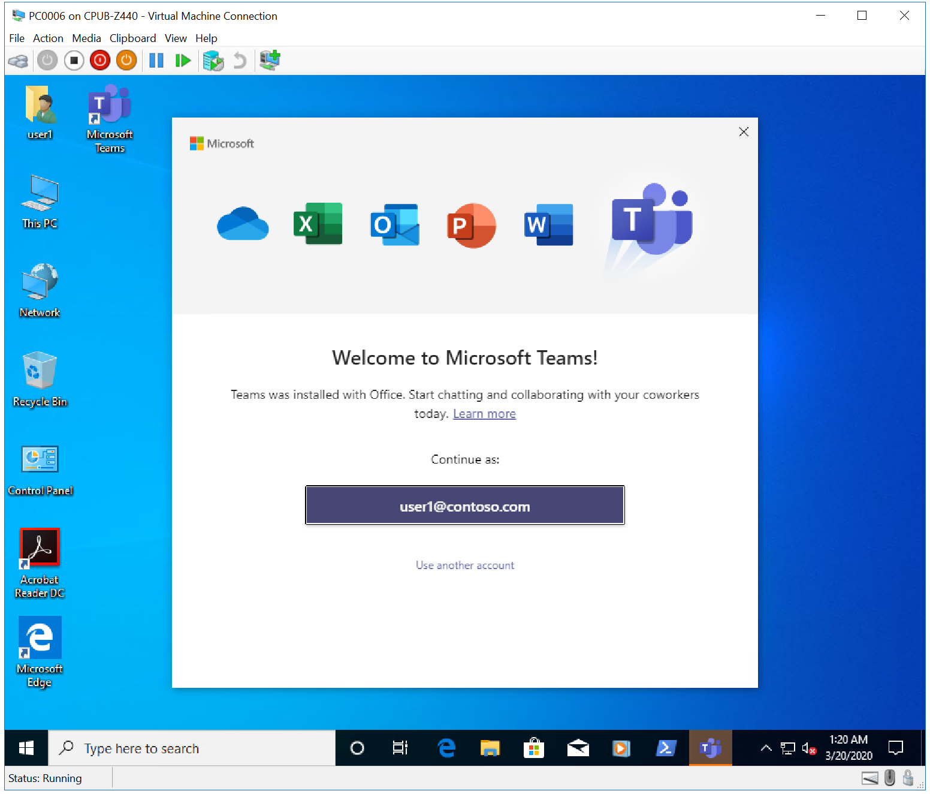Open the Windows Start menu button
Screen dimensions: 930x794
(26, 748)
